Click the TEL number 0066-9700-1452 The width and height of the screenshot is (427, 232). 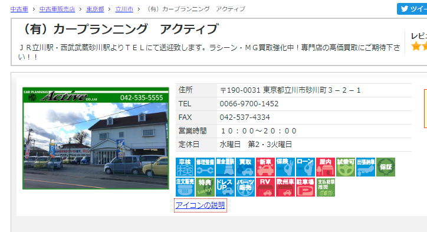(249, 103)
